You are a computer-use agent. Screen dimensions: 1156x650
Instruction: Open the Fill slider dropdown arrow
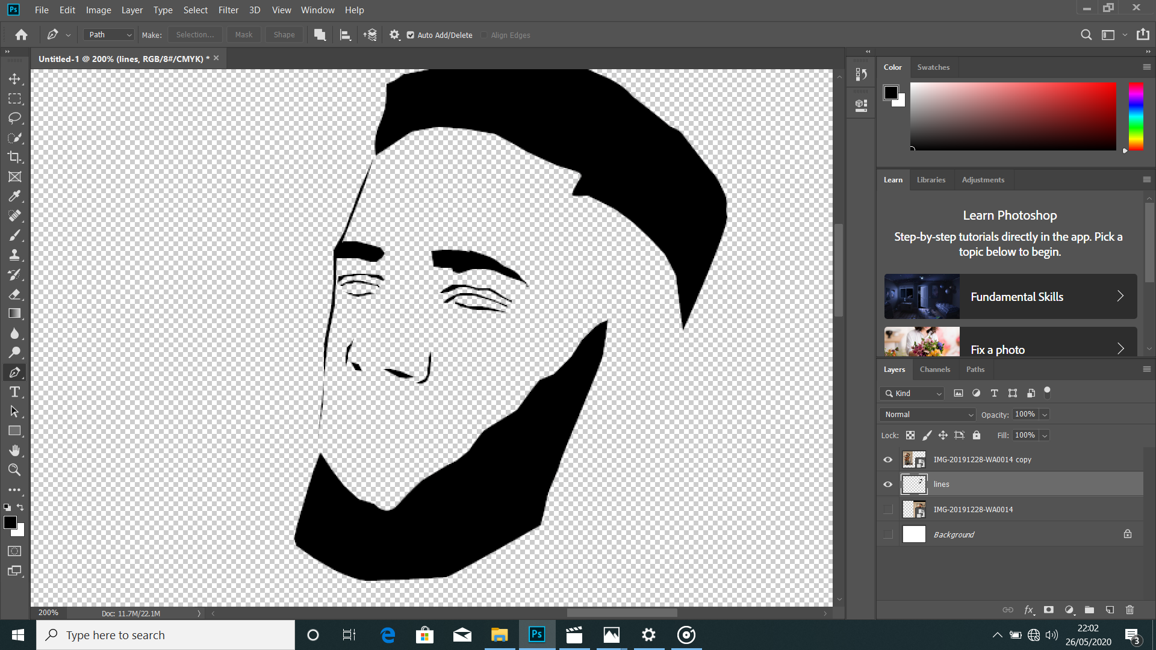point(1045,436)
